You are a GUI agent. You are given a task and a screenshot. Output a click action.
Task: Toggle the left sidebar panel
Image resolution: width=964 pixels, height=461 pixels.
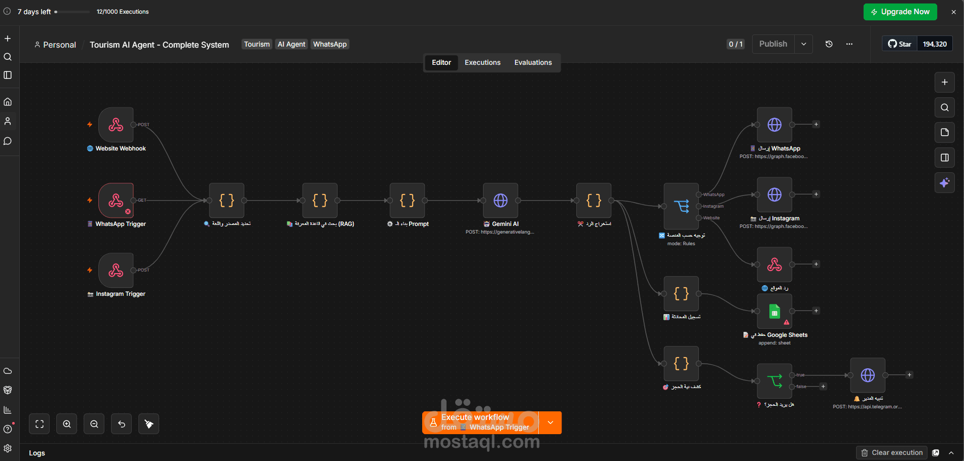coord(8,75)
